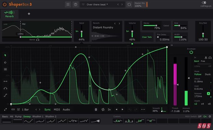Click the link chain icon

point(13,109)
